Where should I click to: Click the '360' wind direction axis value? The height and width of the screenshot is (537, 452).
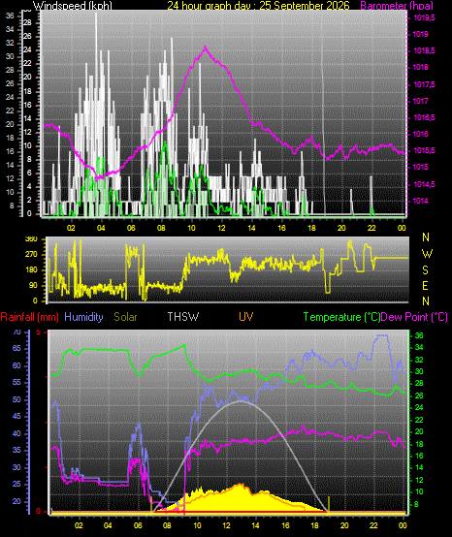[x=31, y=239]
